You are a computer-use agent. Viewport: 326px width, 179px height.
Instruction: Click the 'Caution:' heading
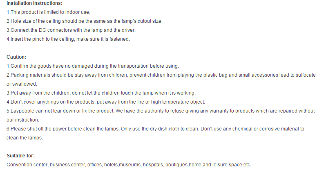16,57
